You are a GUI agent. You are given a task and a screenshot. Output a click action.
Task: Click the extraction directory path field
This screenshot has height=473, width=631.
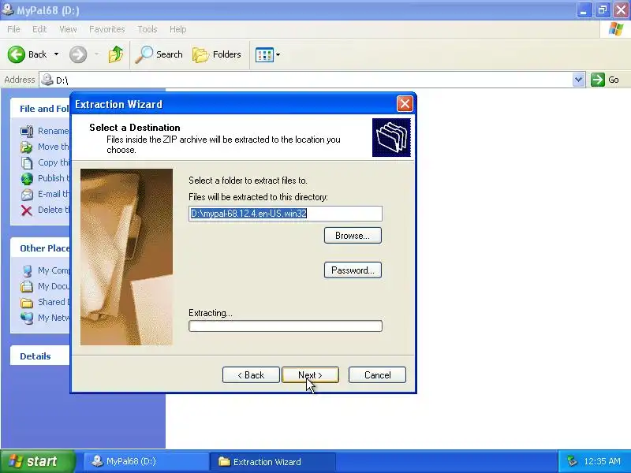click(286, 214)
